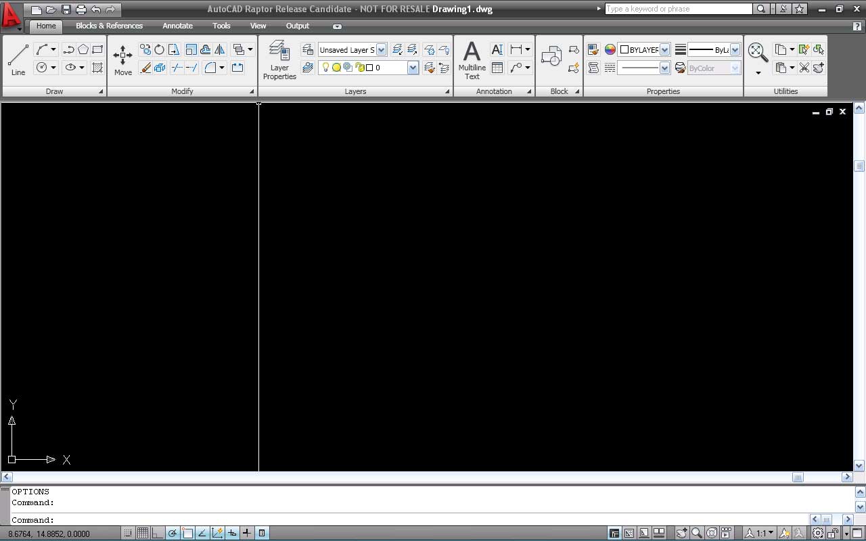866x541 pixels.
Task: Click the Save button in quick access toolbar
Action: point(66,9)
